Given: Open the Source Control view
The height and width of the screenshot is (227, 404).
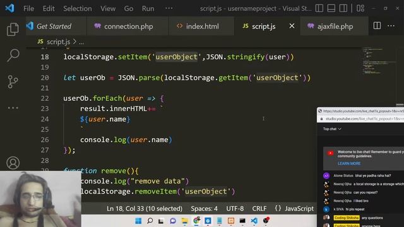Looking at the screenshot, I should point(13,81).
